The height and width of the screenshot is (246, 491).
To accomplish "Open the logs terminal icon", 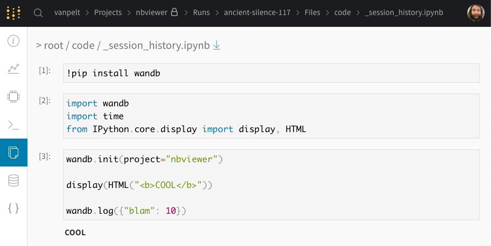I will pos(13,125).
